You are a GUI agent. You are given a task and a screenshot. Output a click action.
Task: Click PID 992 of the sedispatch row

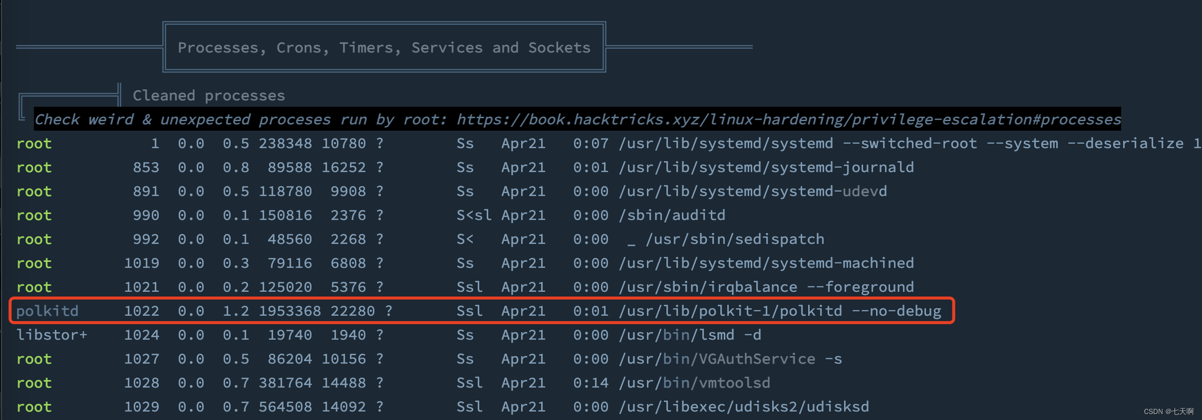click(146, 239)
